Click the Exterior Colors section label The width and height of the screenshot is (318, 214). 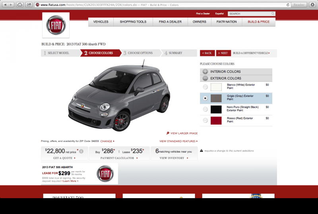225,78
